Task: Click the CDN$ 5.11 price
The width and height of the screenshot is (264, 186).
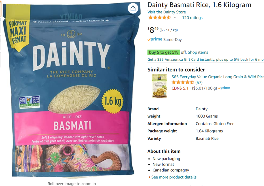Action: click(181, 88)
